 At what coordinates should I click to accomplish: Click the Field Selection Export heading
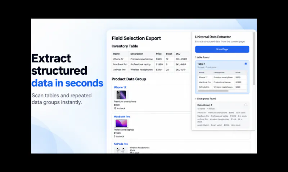click(136, 38)
